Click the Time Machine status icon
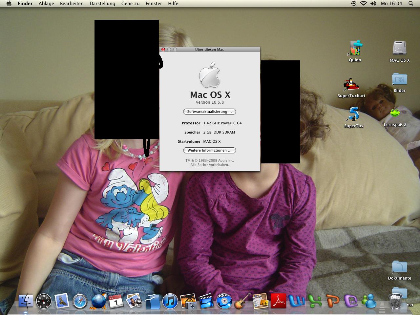The width and height of the screenshot is (420, 315). click(353, 4)
